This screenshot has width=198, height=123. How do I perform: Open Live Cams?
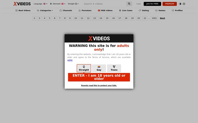click(x=126, y=10)
